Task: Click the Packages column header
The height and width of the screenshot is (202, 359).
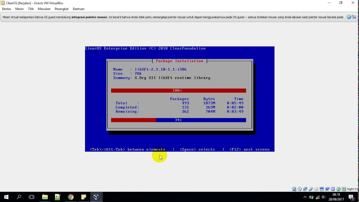Action: point(179,99)
